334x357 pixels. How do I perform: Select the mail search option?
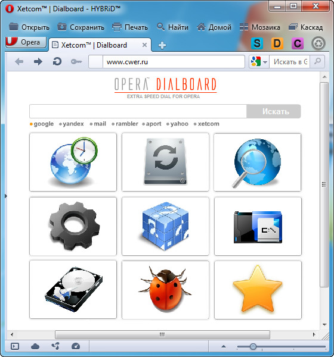[98, 124]
